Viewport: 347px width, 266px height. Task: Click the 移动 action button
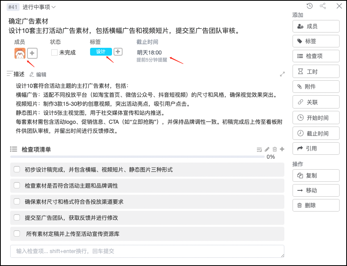click(316, 190)
